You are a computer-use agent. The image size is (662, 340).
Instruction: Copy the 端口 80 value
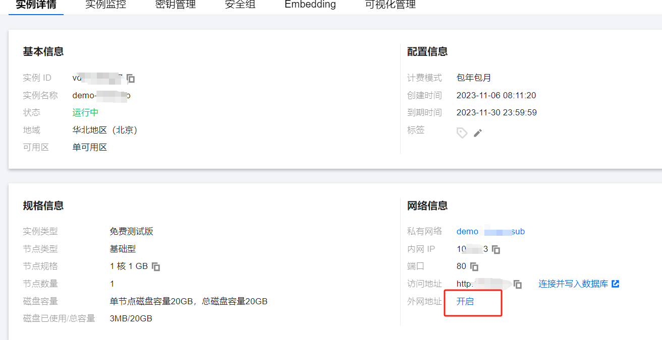[x=474, y=266]
